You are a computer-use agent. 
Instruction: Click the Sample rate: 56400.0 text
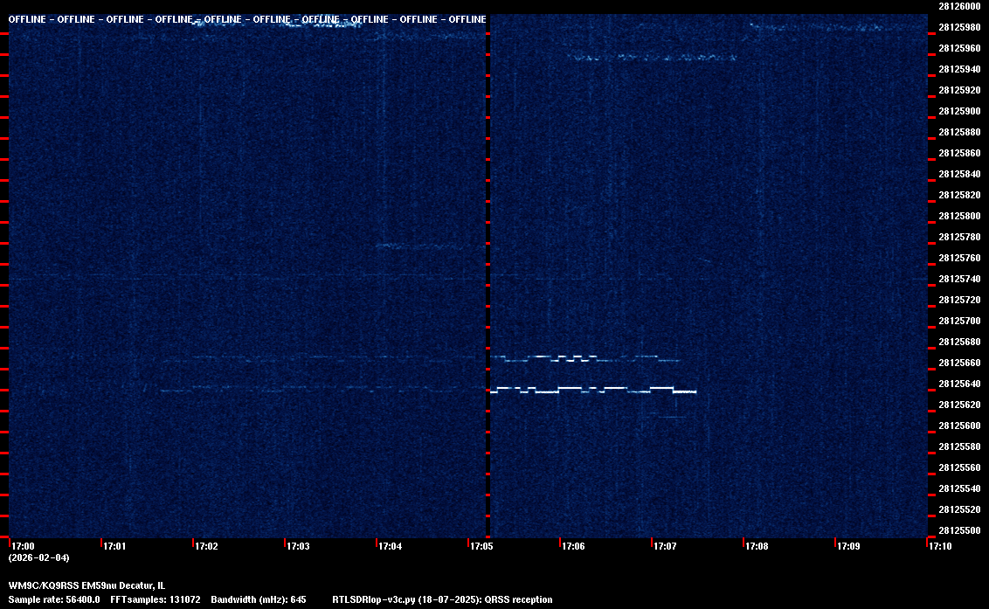point(54,600)
